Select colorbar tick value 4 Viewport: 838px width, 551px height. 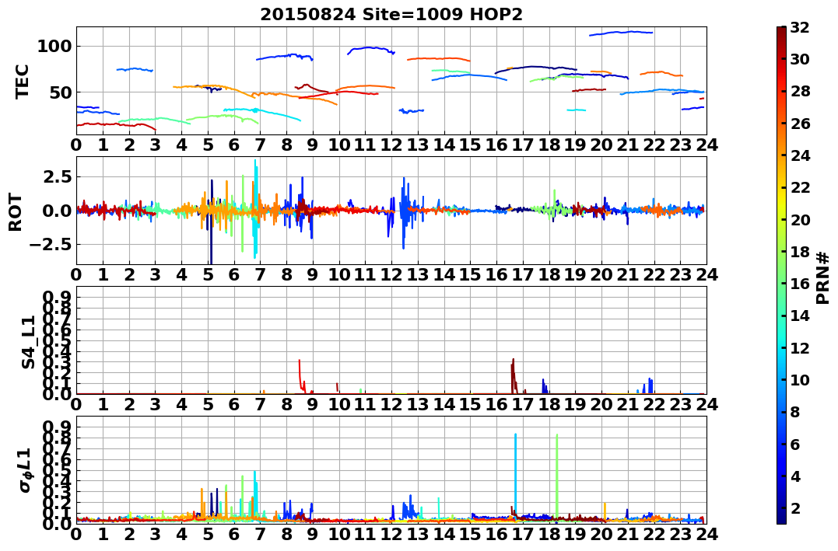point(795,476)
